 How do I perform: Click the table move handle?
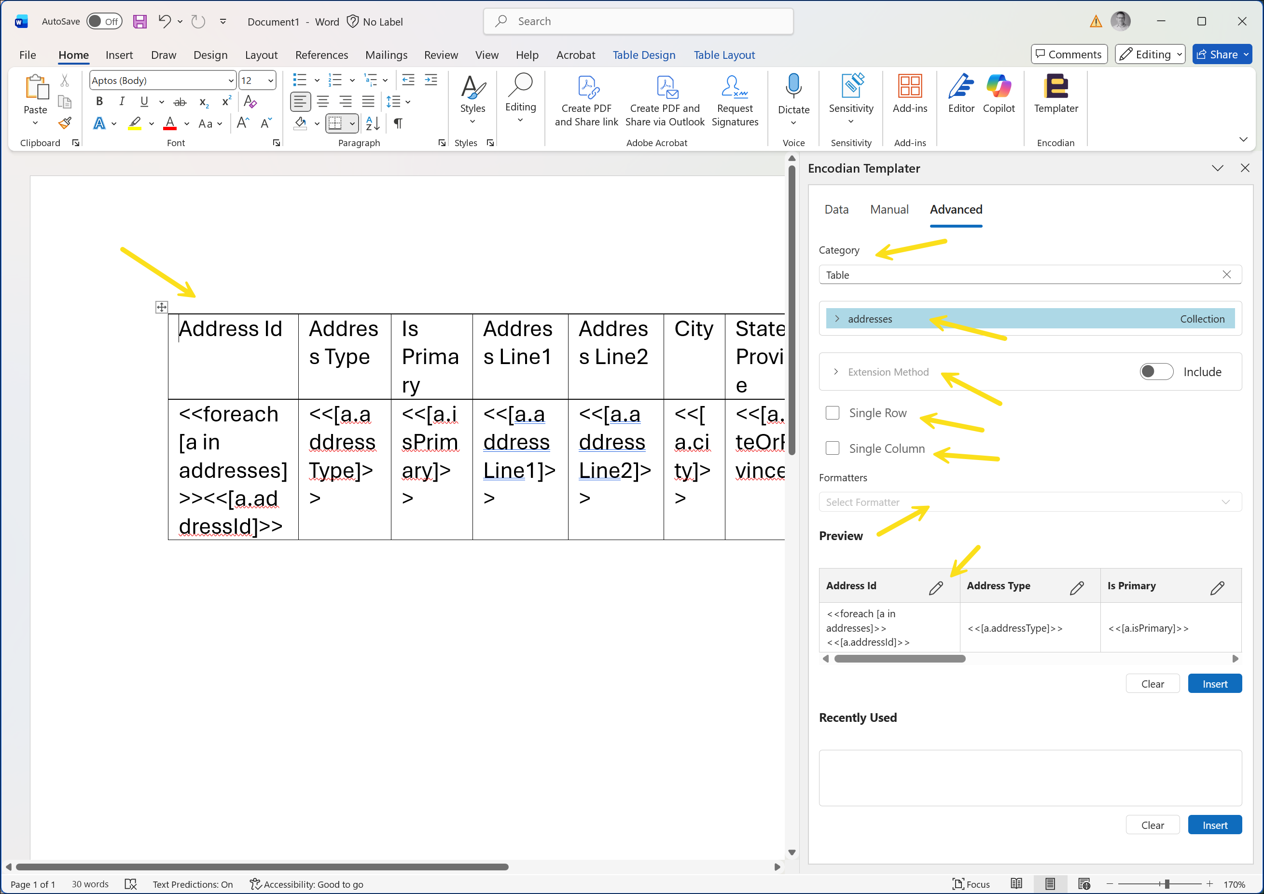point(162,307)
